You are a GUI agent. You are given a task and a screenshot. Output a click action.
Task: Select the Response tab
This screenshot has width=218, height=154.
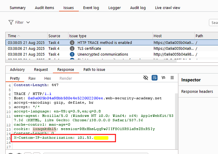(x=66, y=70)
